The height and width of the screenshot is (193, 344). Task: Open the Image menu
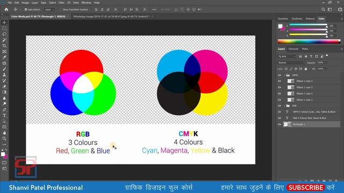[x=25, y=3]
